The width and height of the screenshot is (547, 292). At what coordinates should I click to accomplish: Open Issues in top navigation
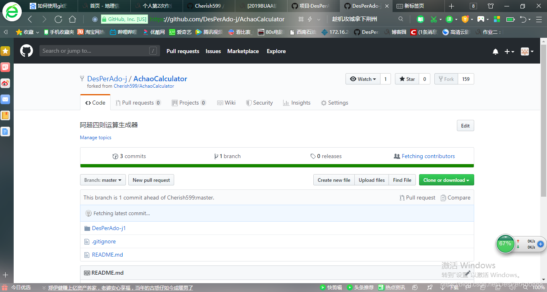pos(213,51)
